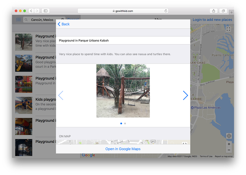Select the second photo pagination dot
Image resolution: width=246 pixels, height=175 pixels.
125,123
